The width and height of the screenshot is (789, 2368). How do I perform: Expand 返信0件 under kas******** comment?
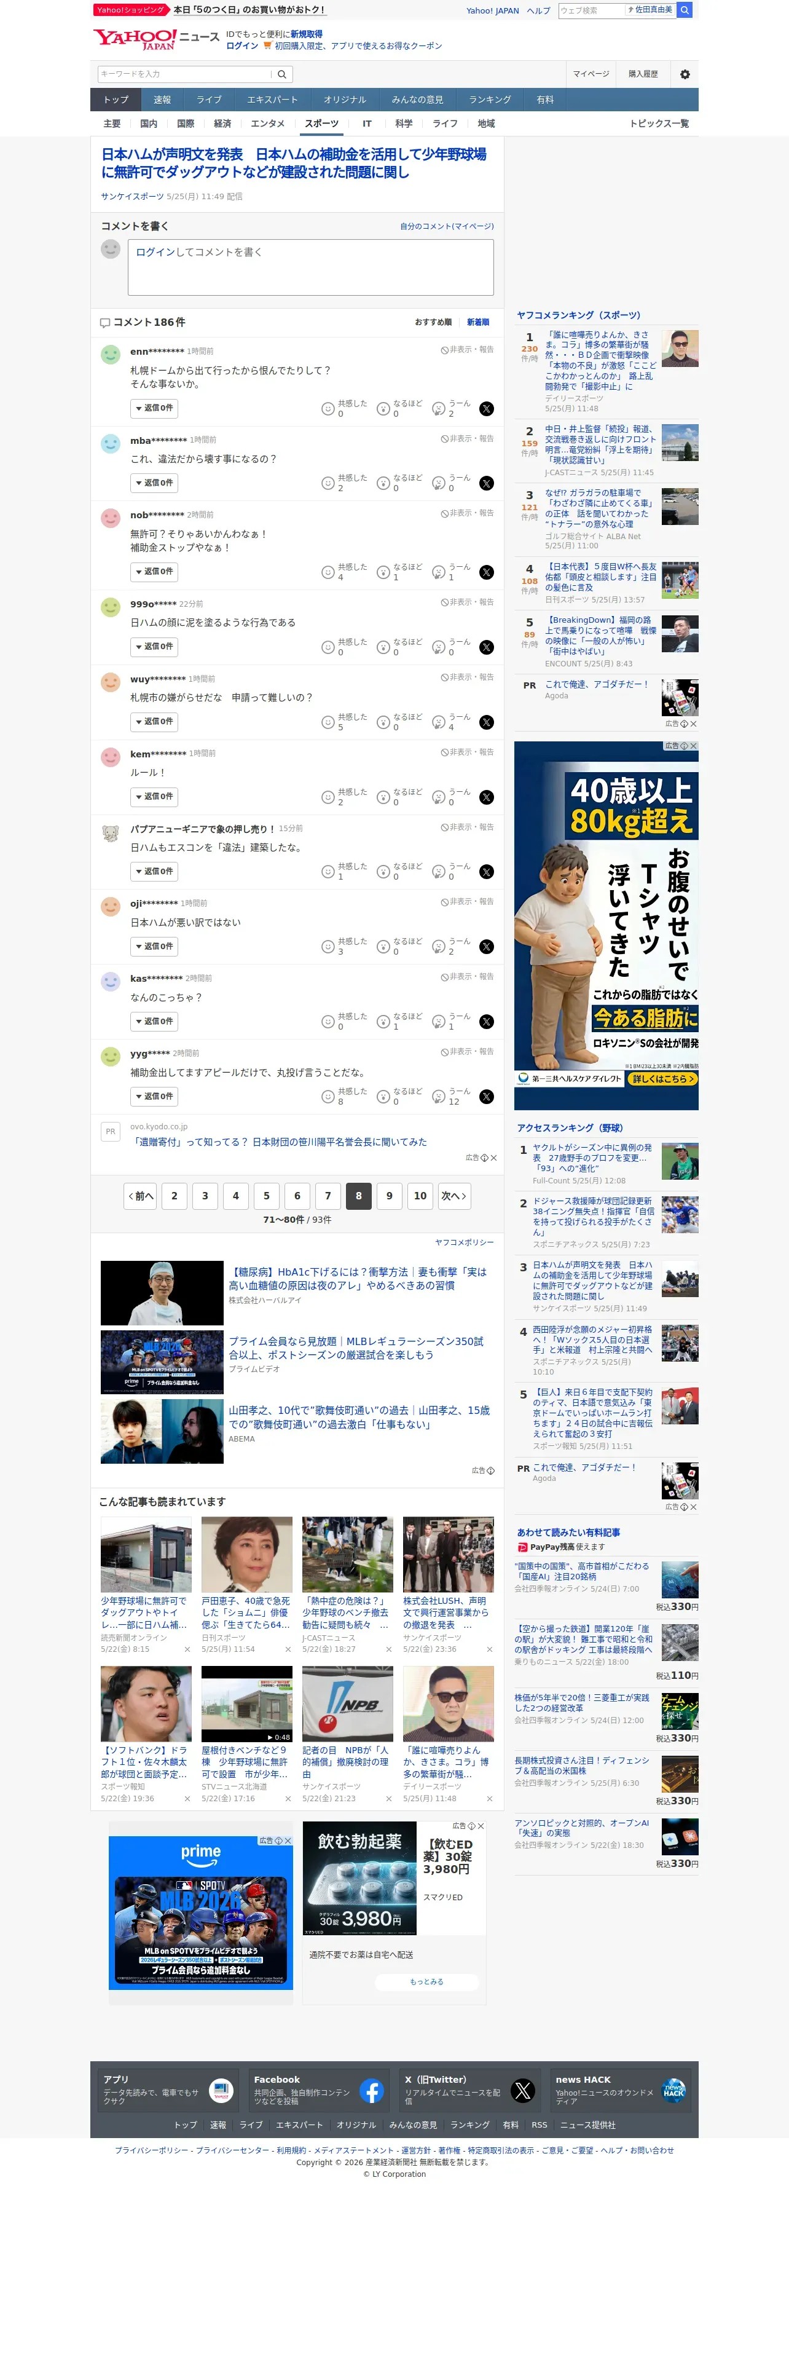pos(154,1021)
